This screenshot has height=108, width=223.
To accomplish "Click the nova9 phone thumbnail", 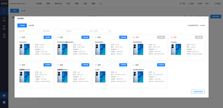I will pyautogui.click(x=100, y=77).
